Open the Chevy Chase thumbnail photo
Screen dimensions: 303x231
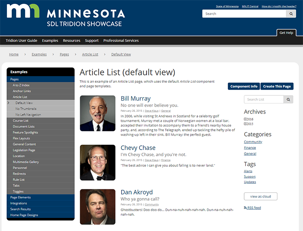(x=97, y=163)
